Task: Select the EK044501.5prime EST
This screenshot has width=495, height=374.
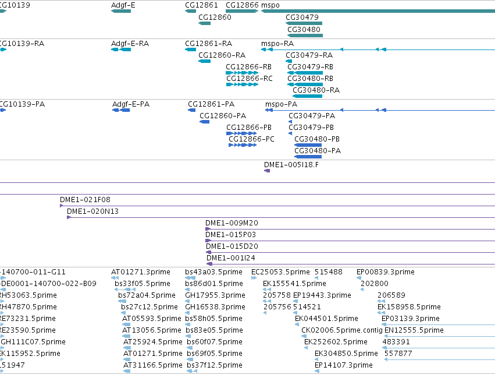Action: pos(297,325)
